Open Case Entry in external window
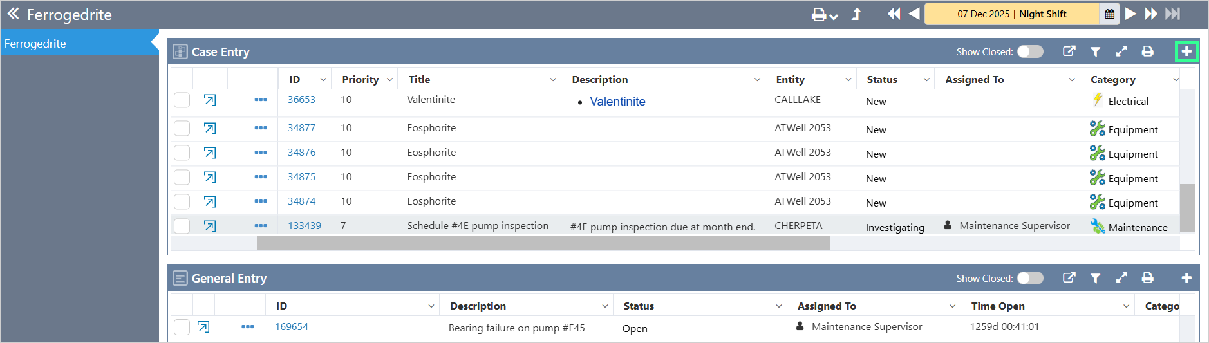This screenshot has height=343, width=1209. (x=1069, y=51)
